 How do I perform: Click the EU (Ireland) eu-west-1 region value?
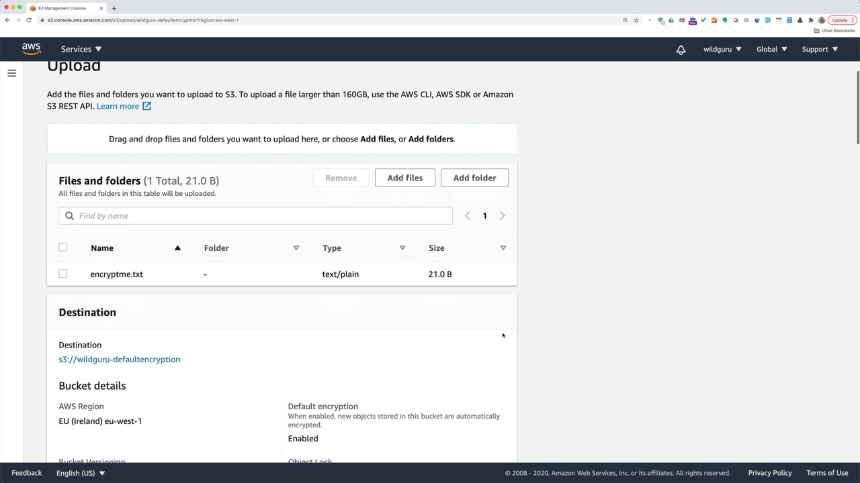[x=100, y=421]
